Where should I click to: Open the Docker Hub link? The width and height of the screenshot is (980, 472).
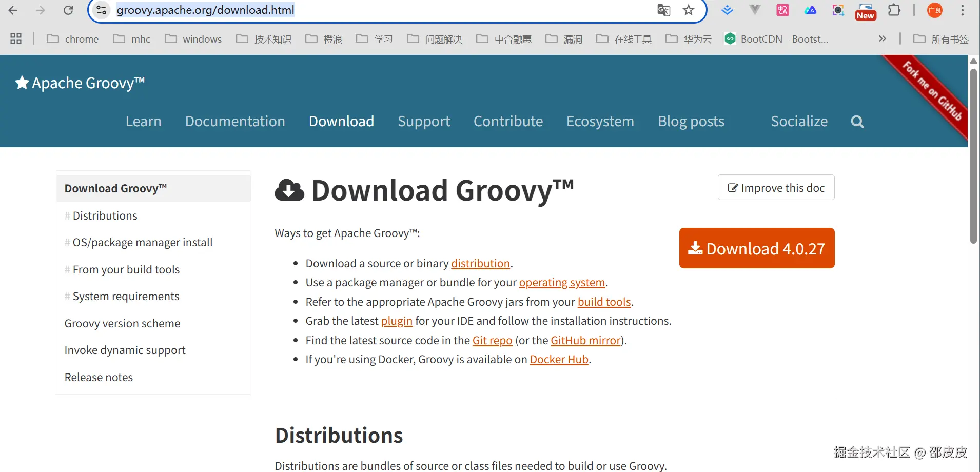click(559, 359)
